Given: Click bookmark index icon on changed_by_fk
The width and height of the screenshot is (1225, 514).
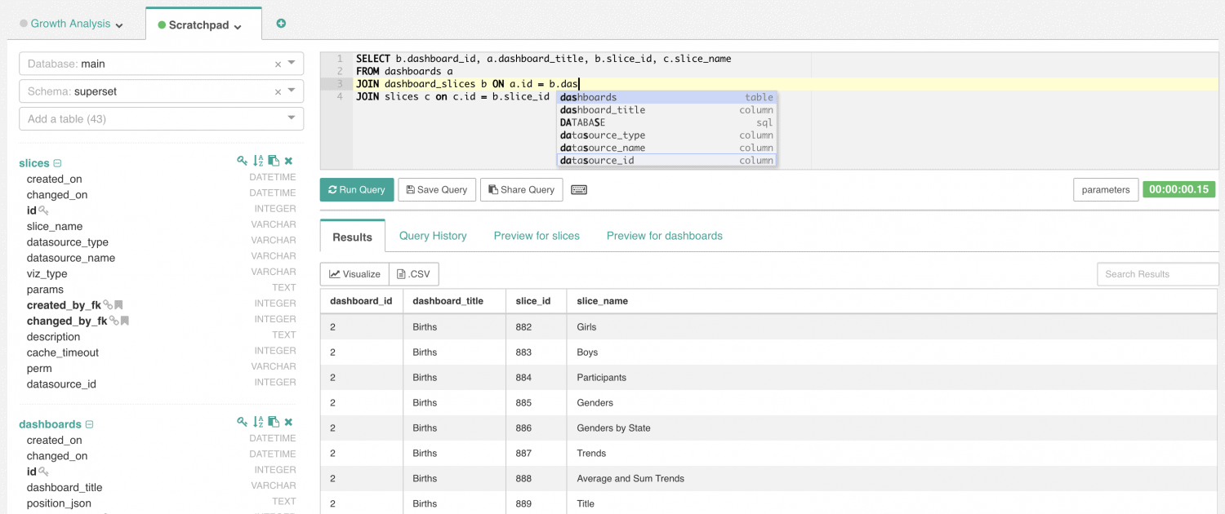Looking at the screenshot, I should click(x=125, y=321).
